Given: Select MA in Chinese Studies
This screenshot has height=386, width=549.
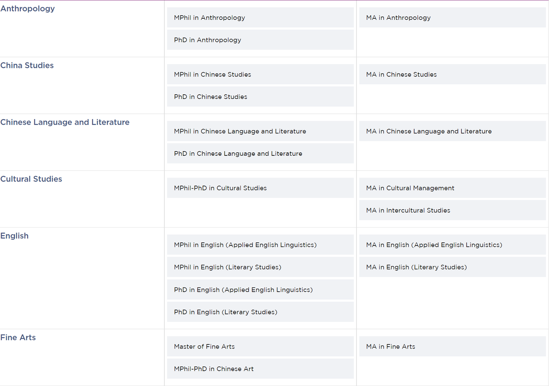Looking at the screenshot, I should coord(453,74).
